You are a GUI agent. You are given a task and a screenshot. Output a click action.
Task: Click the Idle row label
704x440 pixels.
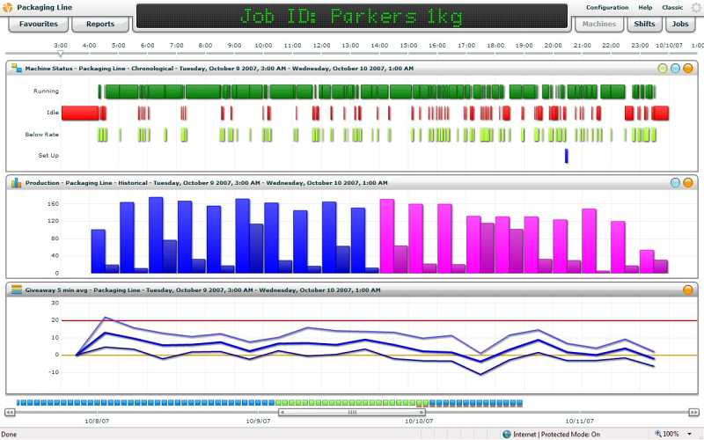53,113
